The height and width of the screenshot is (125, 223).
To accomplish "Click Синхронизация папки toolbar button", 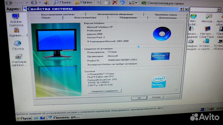I will [163, 3].
